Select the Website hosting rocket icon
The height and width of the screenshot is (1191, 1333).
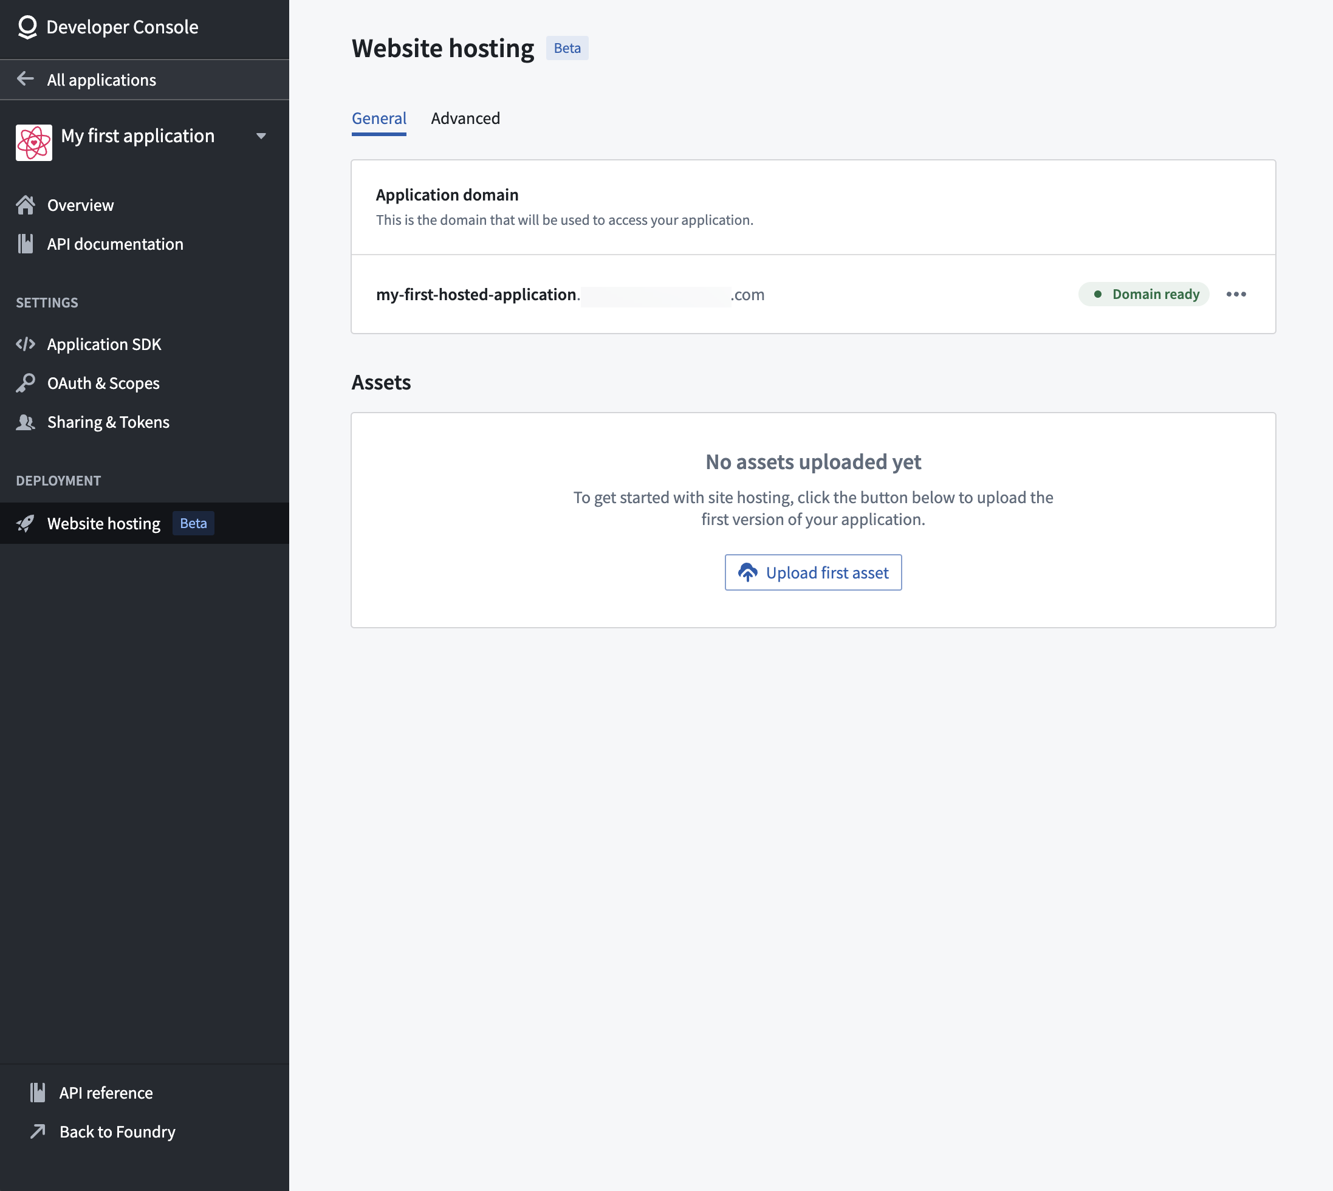26,523
